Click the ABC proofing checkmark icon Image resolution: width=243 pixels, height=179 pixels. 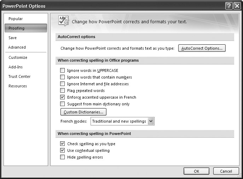tap(63, 21)
